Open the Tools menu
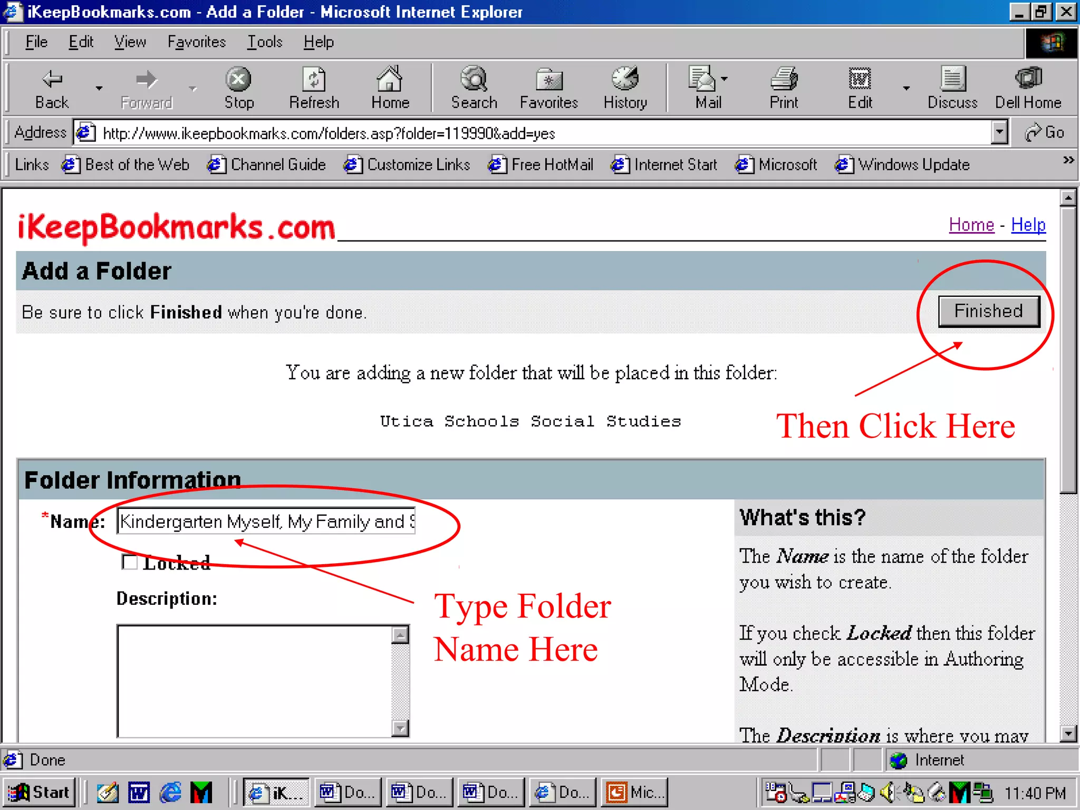This screenshot has height=810, width=1080. 265,42
